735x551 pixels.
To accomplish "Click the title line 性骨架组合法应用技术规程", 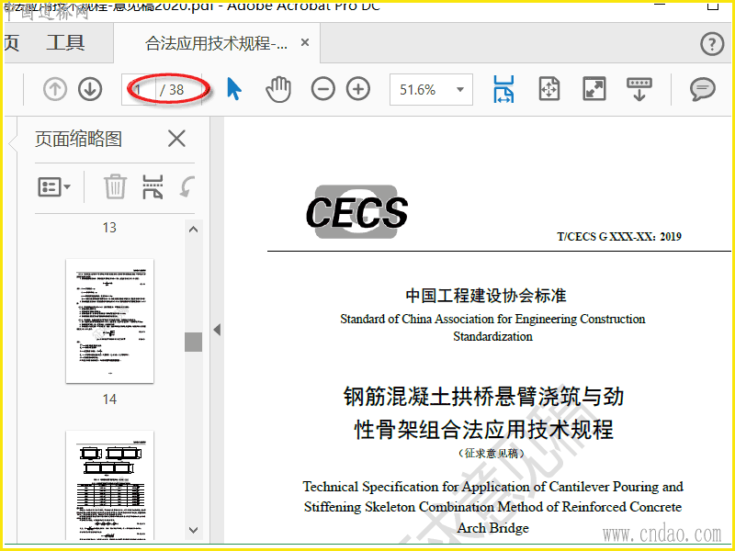I will coord(484,429).
